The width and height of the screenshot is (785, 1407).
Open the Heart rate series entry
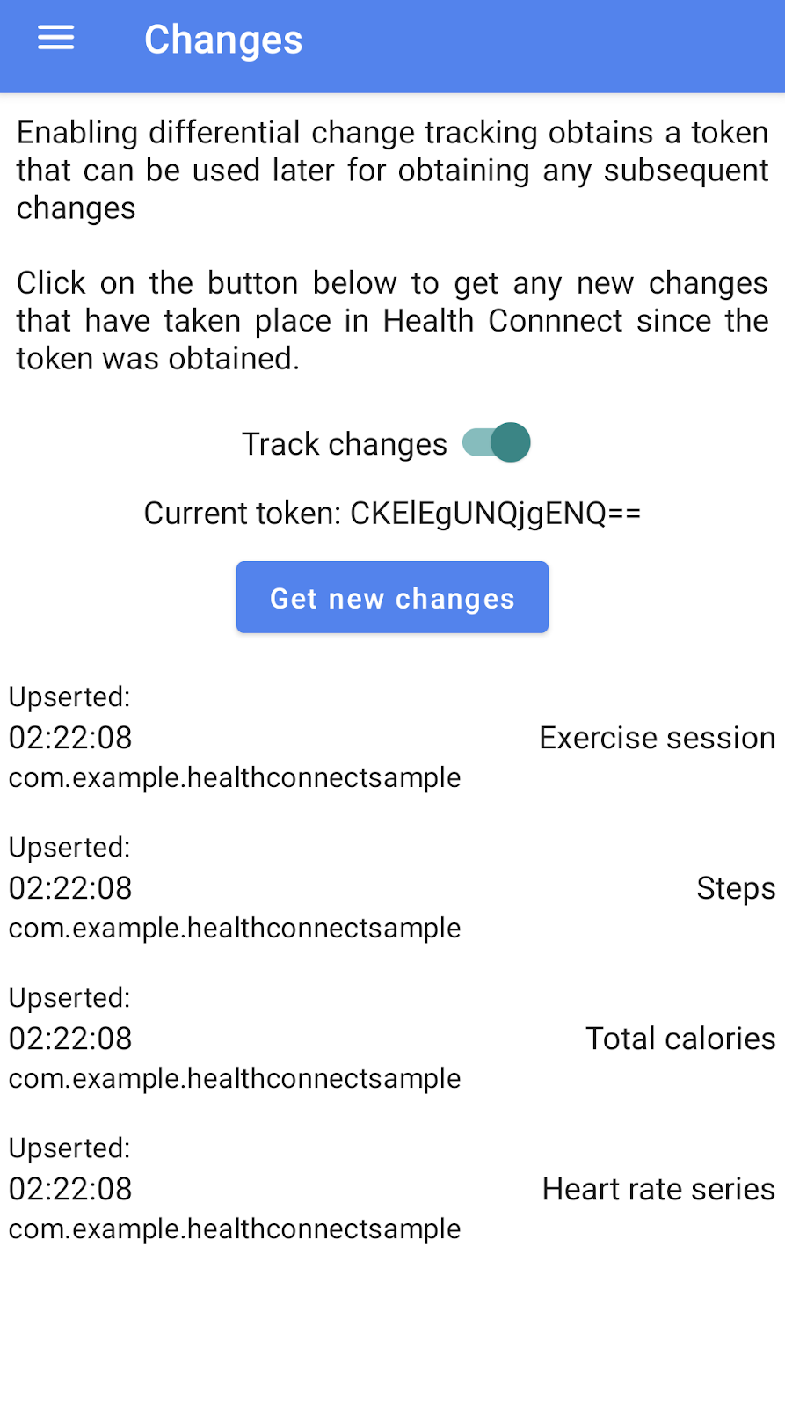tap(658, 1189)
